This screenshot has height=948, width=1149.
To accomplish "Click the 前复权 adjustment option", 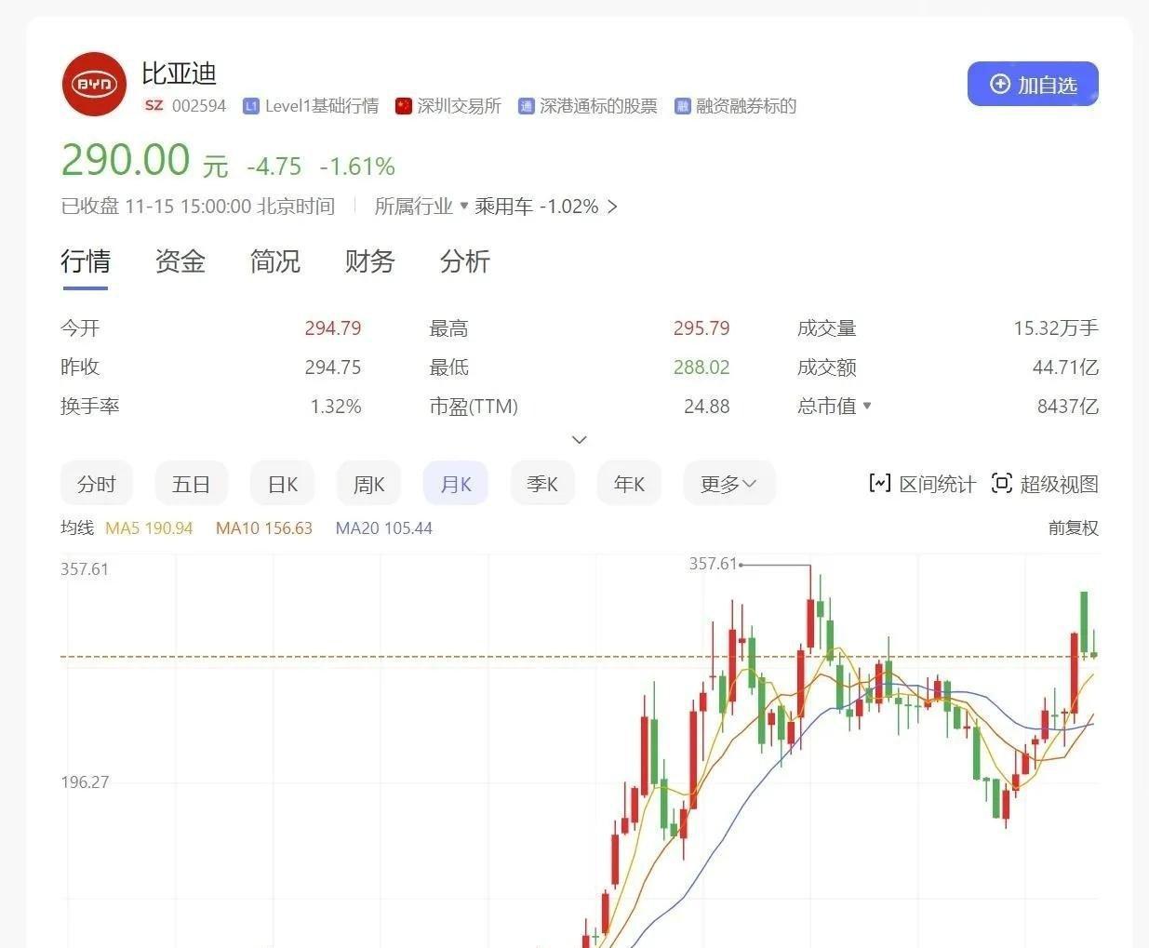I will (x=1073, y=528).
